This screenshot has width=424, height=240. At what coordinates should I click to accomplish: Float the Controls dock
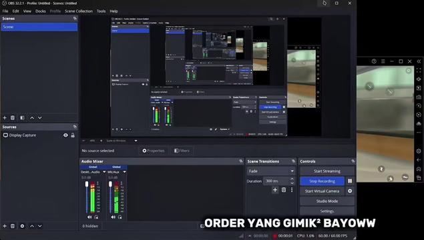(x=353, y=161)
